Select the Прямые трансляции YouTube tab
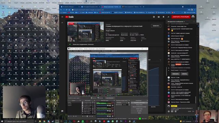This screenshot has width=219, height=123. click(x=111, y=7)
